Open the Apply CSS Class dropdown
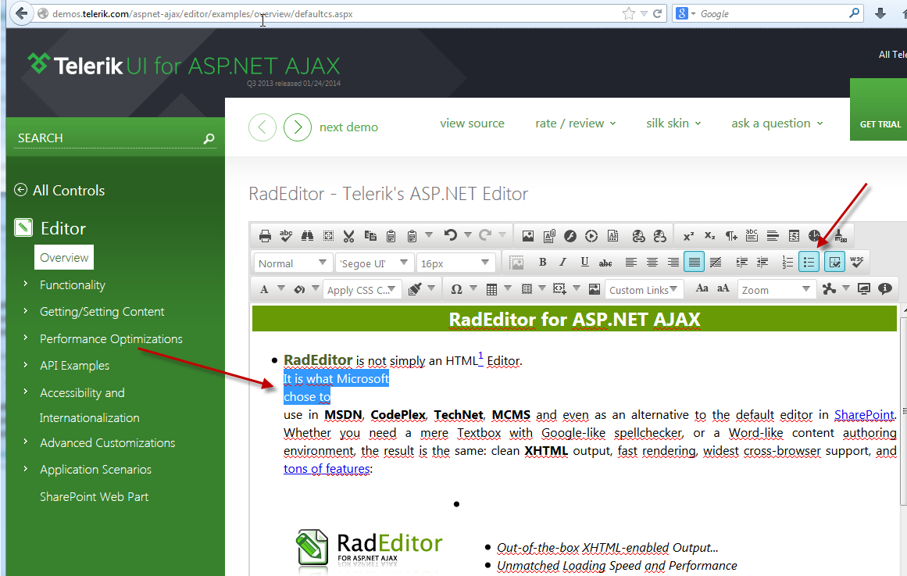The width and height of the screenshot is (907, 576). click(x=362, y=289)
